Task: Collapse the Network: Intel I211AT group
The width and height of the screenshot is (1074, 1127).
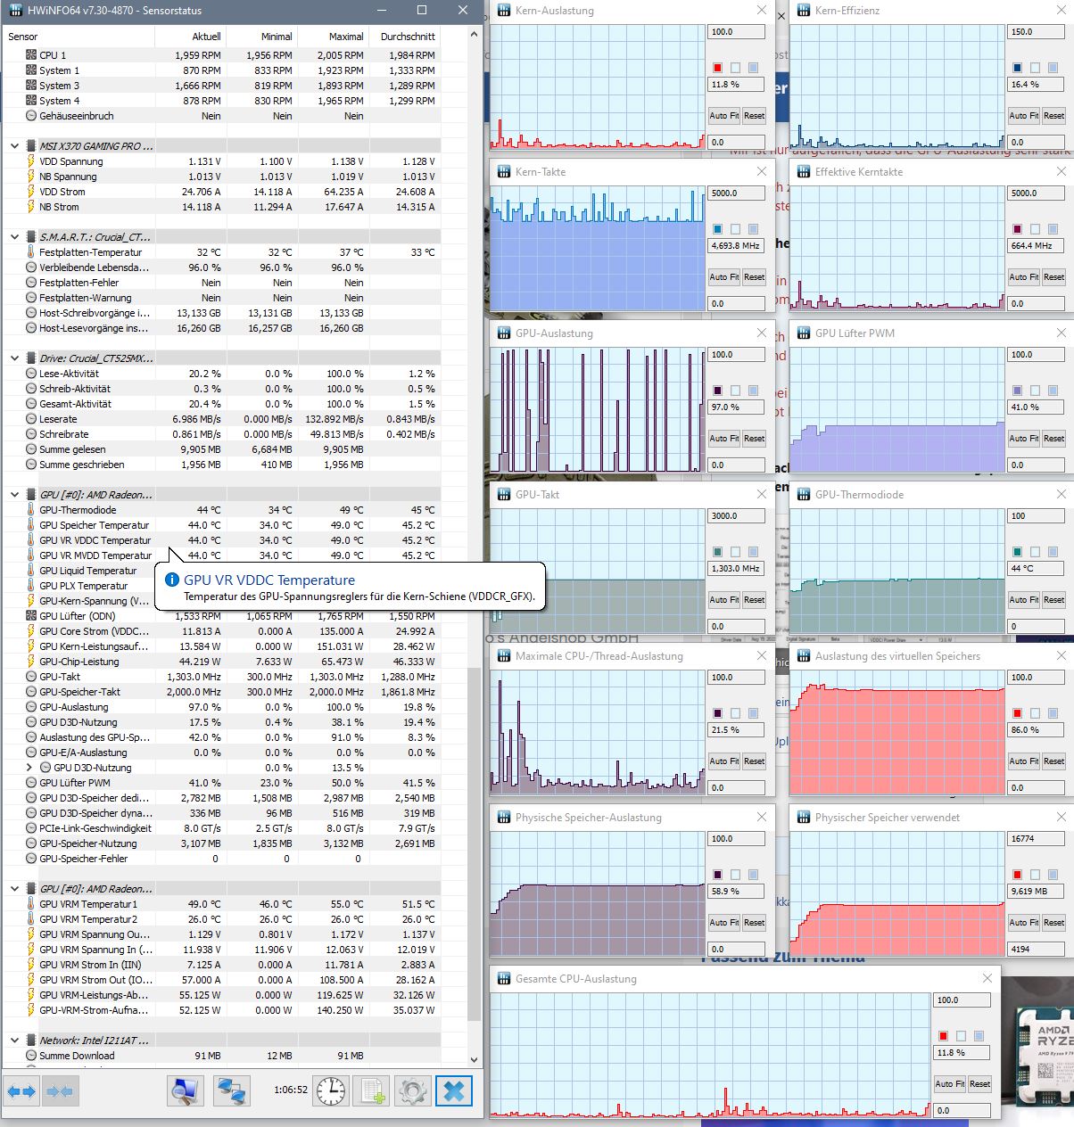Action: point(14,1041)
